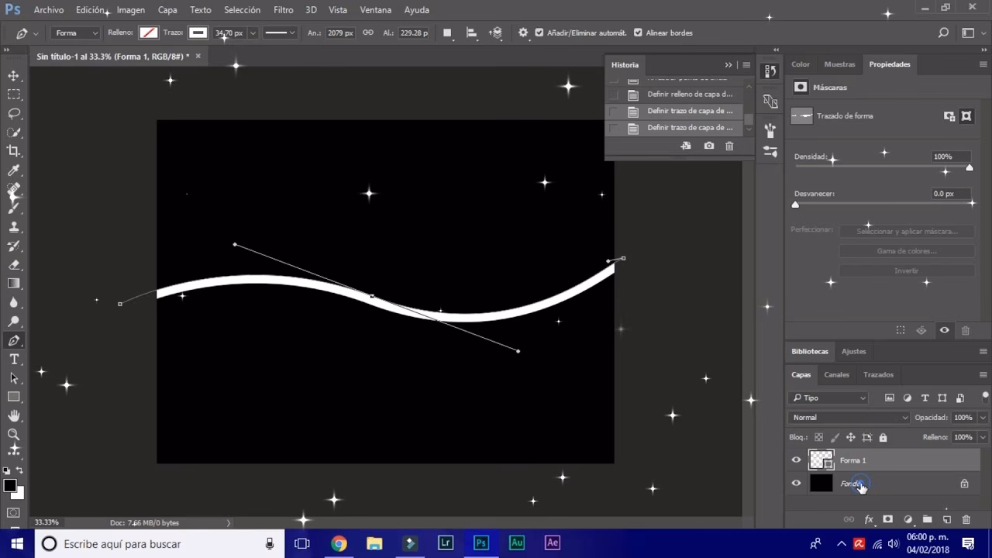This screenshot has height=558, width=992.
Task: Add a layer mask to Forma 1
Action: [888, 519]
